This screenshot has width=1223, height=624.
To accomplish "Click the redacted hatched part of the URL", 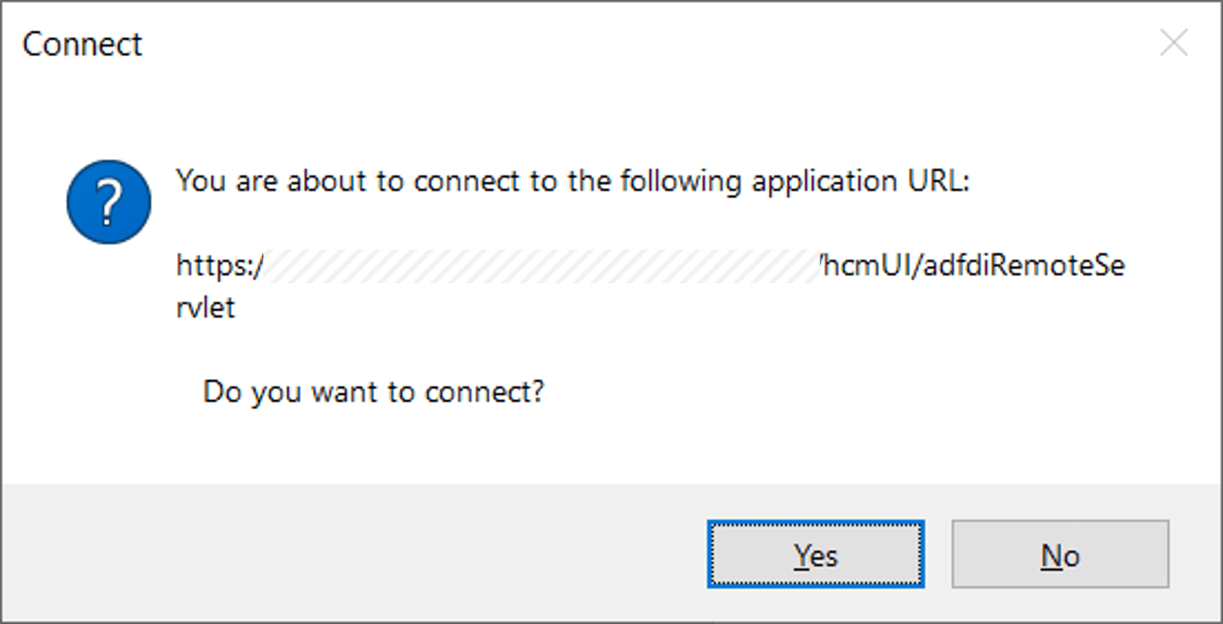I will tap(542, 266).
